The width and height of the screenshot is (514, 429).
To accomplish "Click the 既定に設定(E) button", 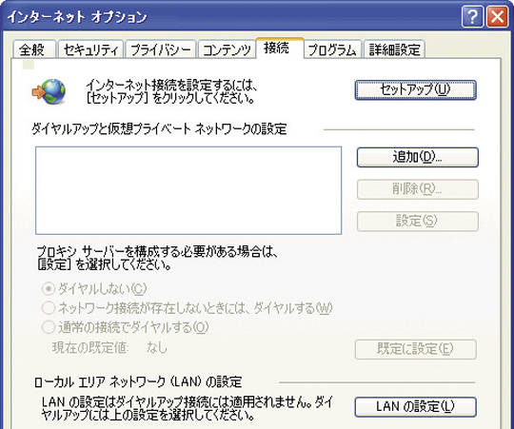I will click(x=415, y=349).
